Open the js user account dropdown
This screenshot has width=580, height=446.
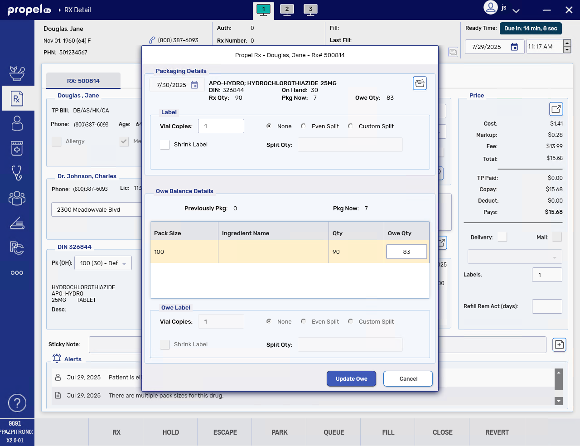tap(516, 10)
